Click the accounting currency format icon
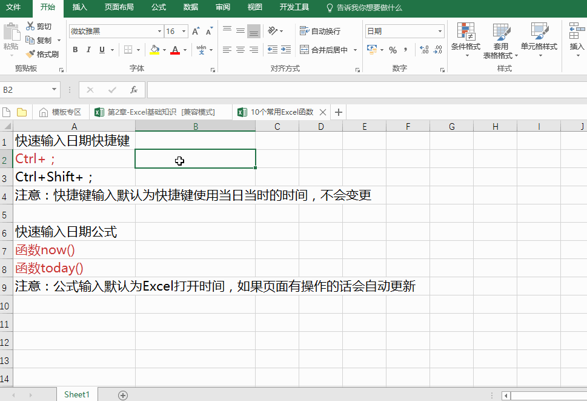 [372, 50]
